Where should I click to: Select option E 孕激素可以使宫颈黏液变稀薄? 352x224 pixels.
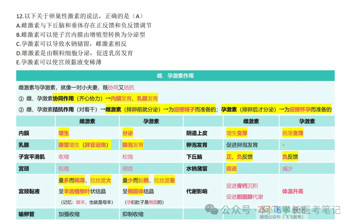[59, 62]
